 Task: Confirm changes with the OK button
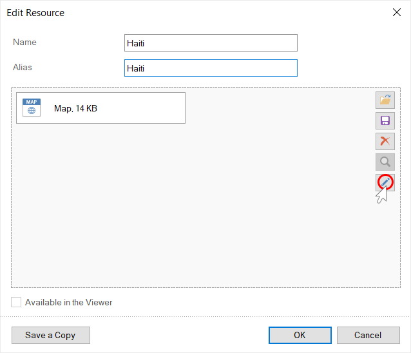point(300,335)
